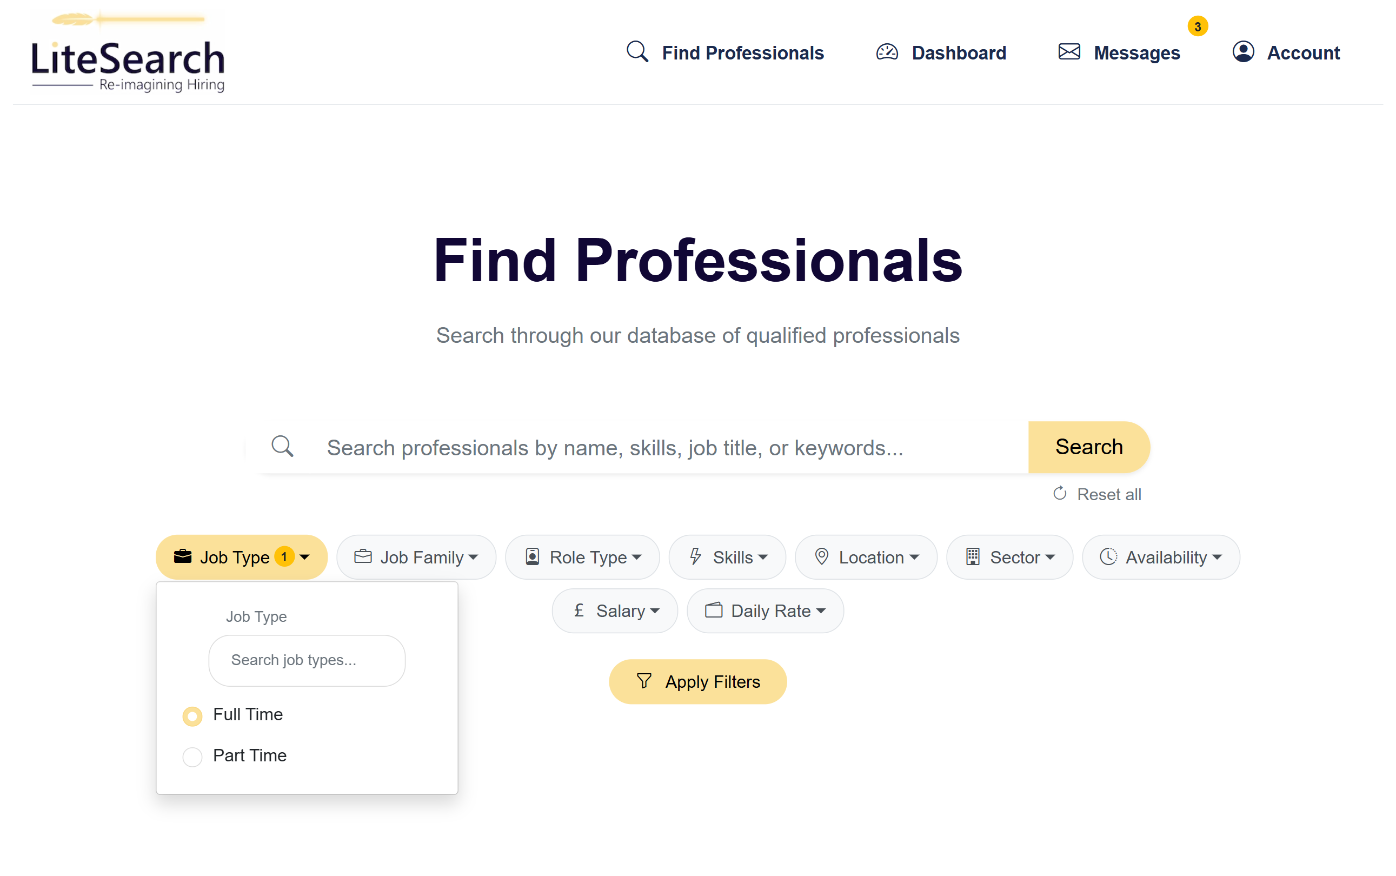
Task: Click the LiteSearch logo
Action: pos(127,51)
